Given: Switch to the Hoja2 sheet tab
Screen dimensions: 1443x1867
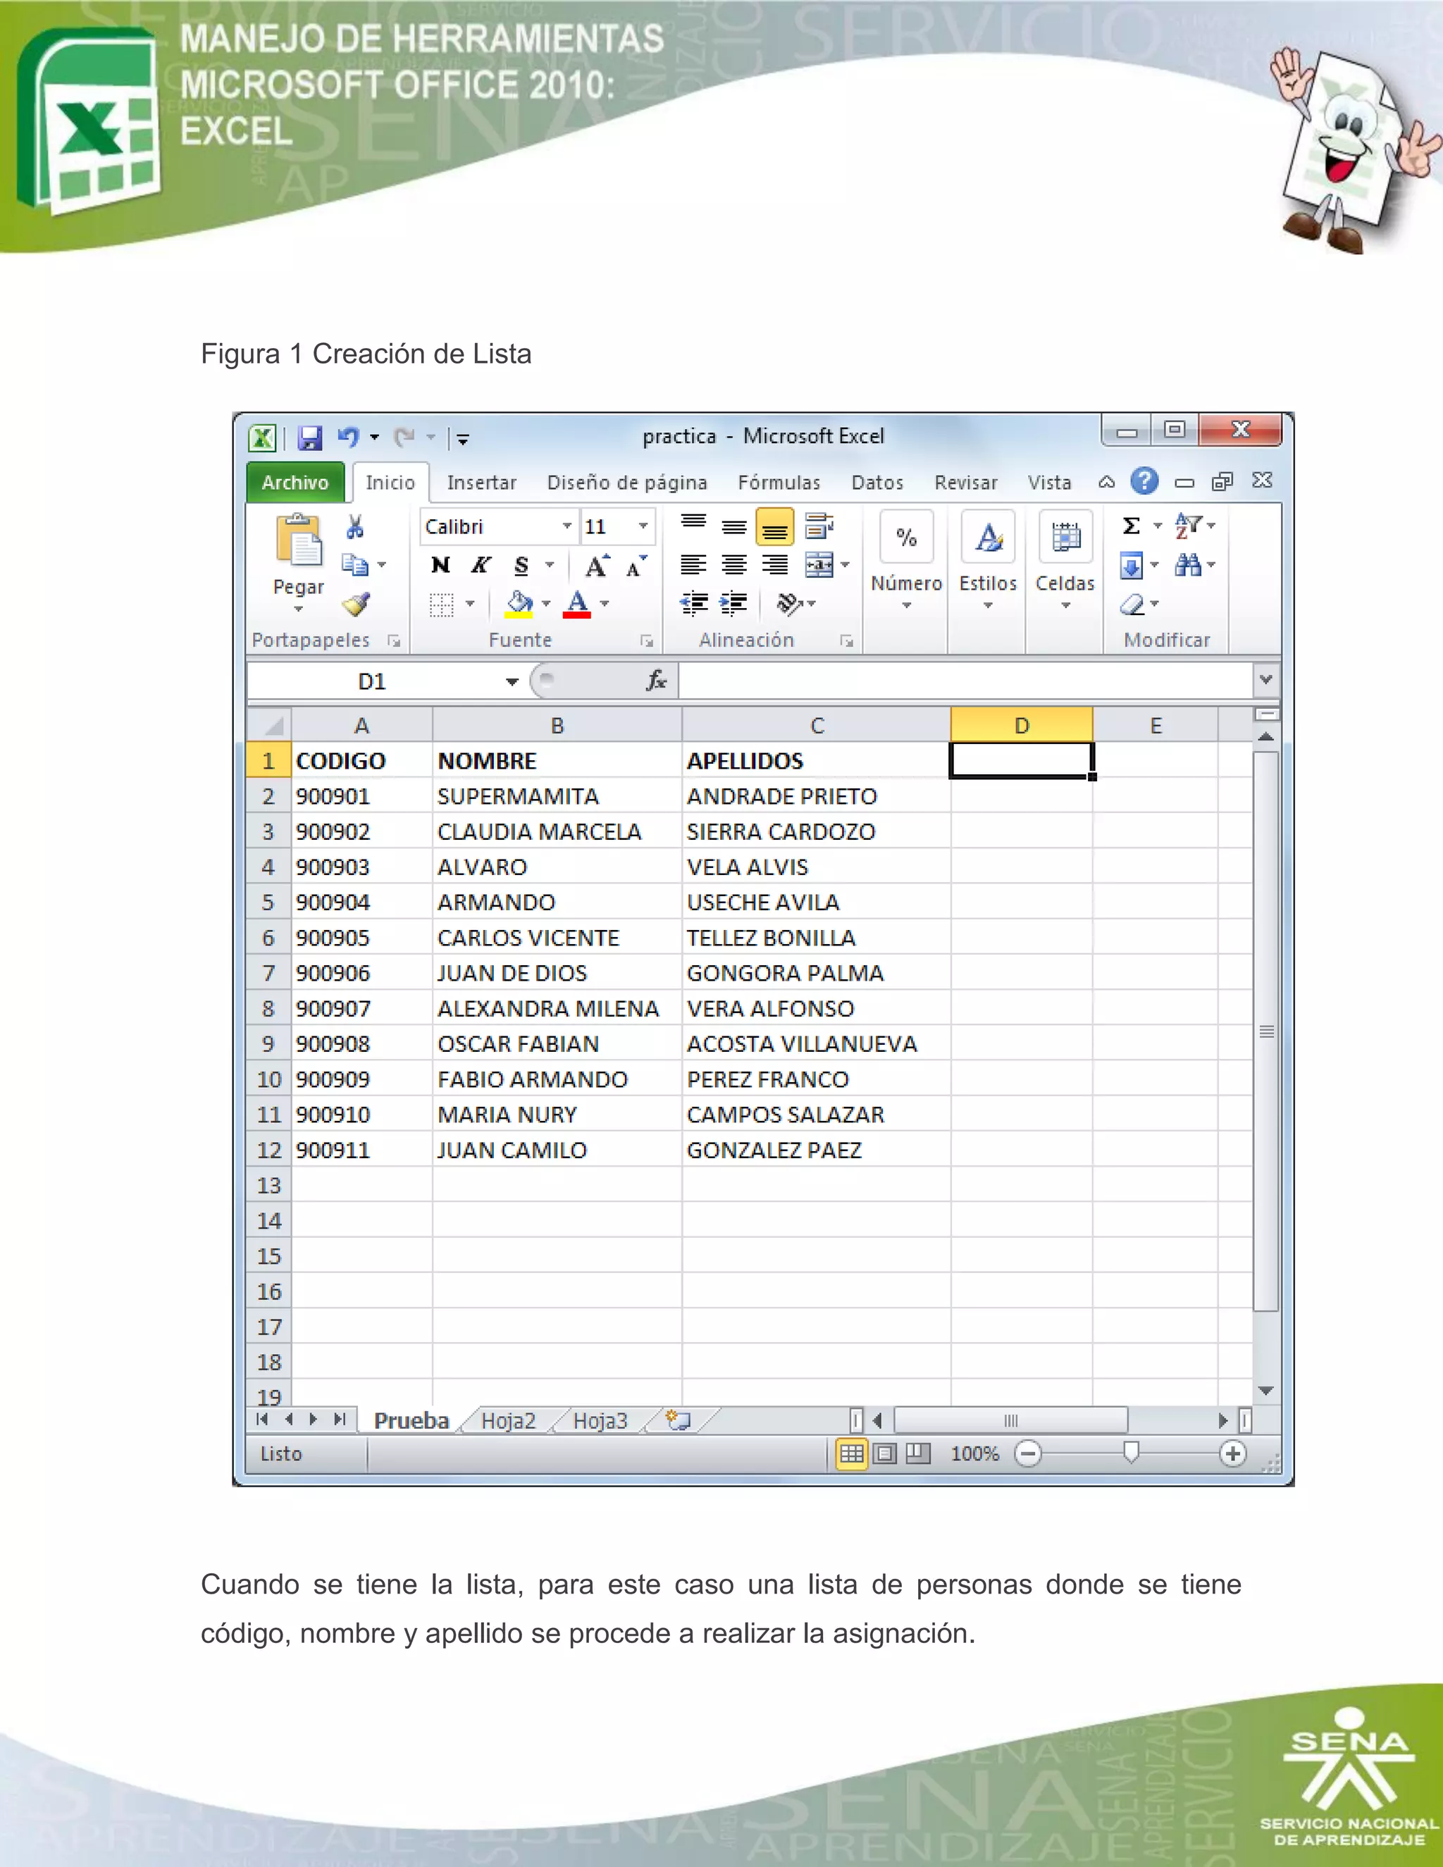Looking at the screenshot, I should point(508,1421).
